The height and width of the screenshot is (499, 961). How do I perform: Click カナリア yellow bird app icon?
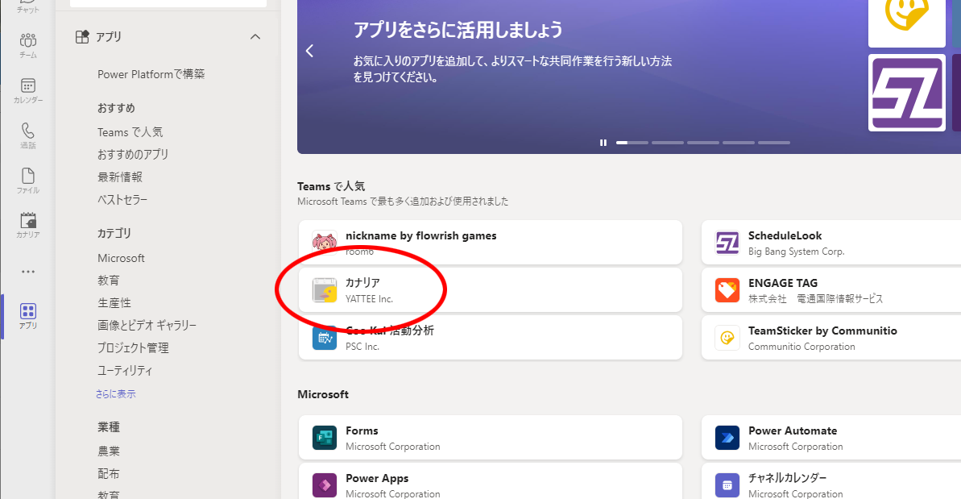click(x=324, y=290)
